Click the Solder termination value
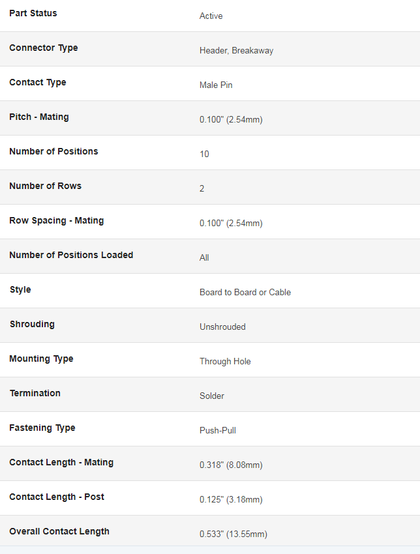This screenshot has width=420, height=554. pos(212,396)
